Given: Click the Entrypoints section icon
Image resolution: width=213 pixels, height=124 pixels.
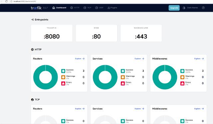Looking at the screenshot, I should (32, 20).
